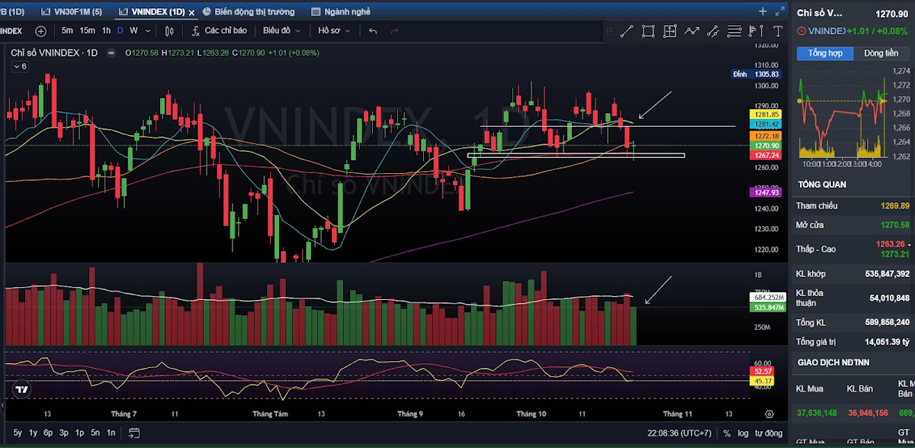Redo chart action arrow
The height and width of the screenshot is (448, 915).
click(x=394, y=31)
